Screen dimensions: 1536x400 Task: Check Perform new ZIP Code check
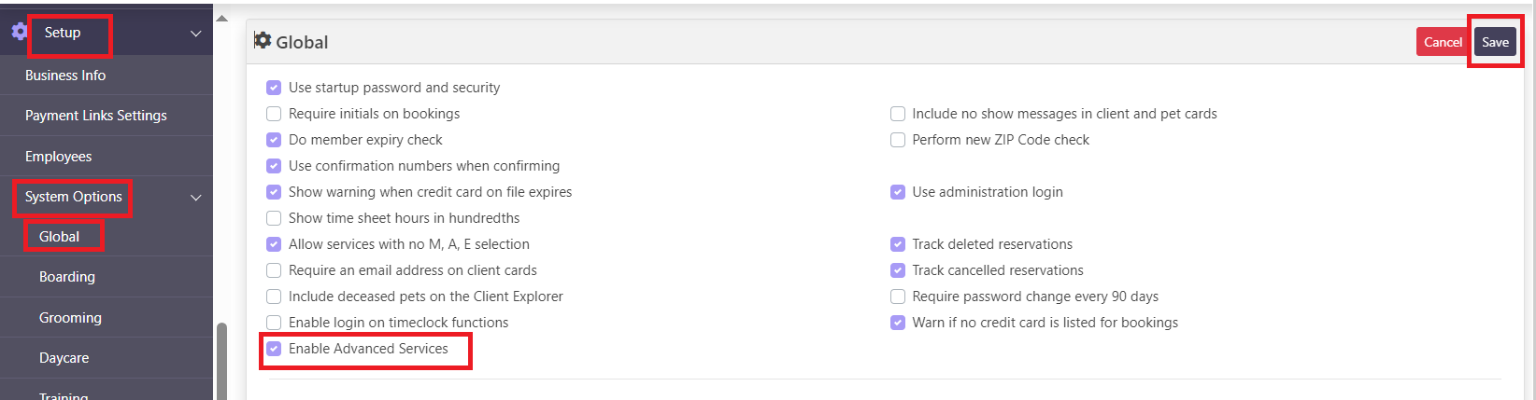tap(898, 140)
